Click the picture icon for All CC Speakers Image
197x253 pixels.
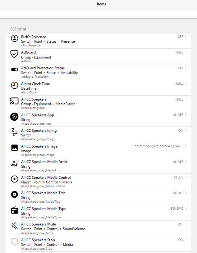coord(15,148)
